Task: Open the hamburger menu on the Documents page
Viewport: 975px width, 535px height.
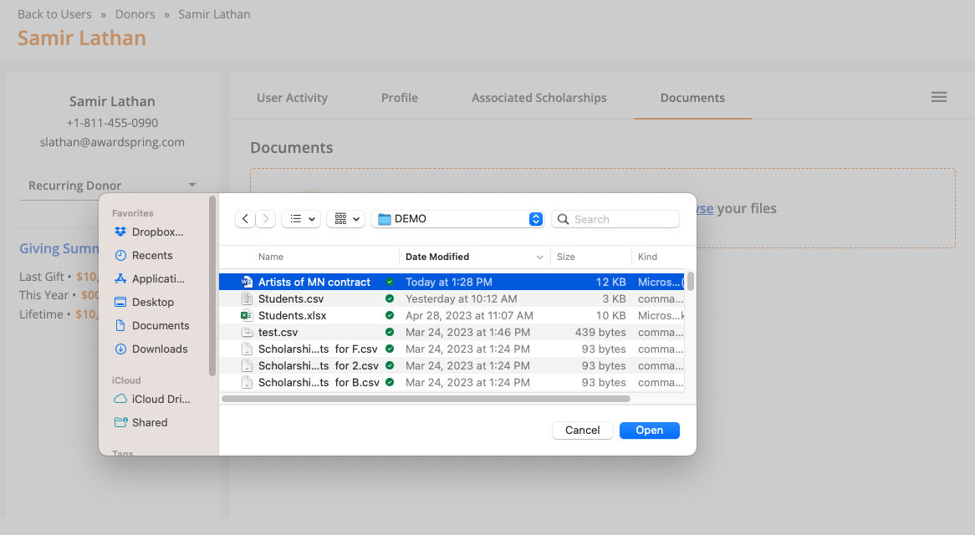Action: coord(939,97)
